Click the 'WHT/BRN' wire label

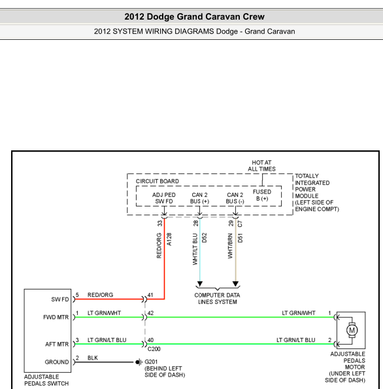point(231,246)
